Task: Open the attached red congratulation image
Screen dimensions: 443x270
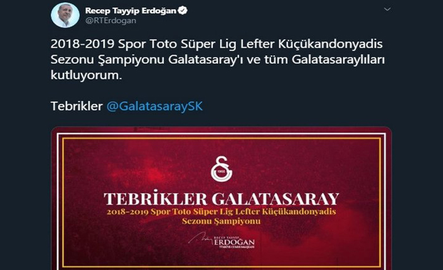Action: click(x=221, y=199)
